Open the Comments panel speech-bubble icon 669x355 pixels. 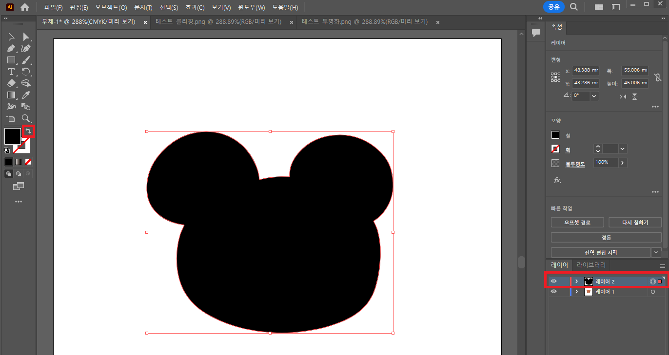(x=536, y=33)
